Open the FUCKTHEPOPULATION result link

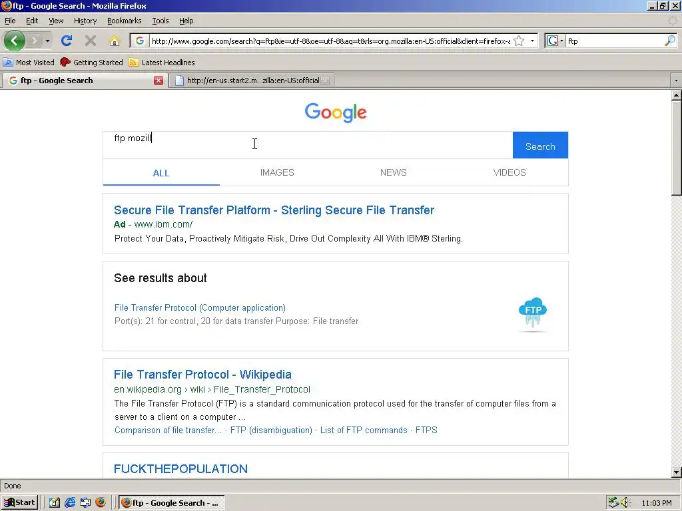point(180,469)
